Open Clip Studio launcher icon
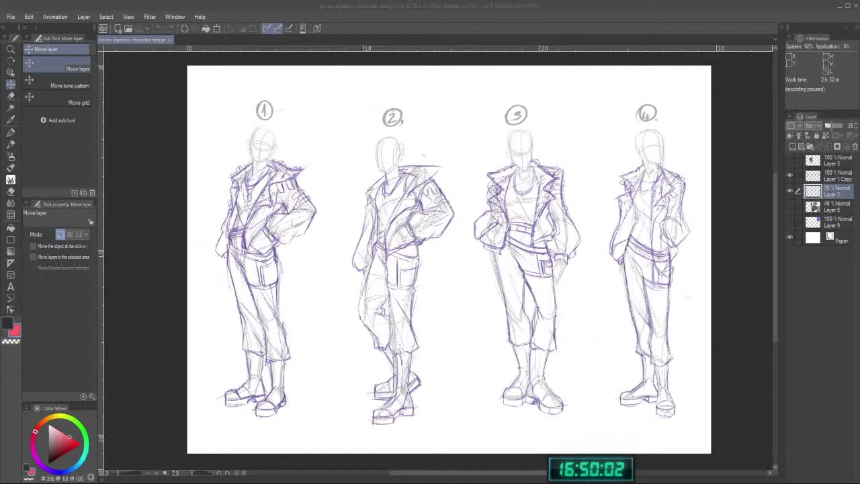This screenshot has width=860, height=484. (103, 28)
